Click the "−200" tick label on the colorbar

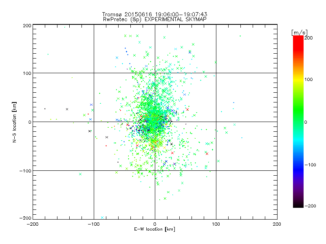310,206
